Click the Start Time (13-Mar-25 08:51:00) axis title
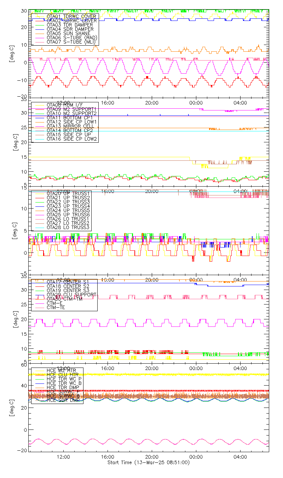The height and width of the screenshot is (478, 283). coord(148,462)
